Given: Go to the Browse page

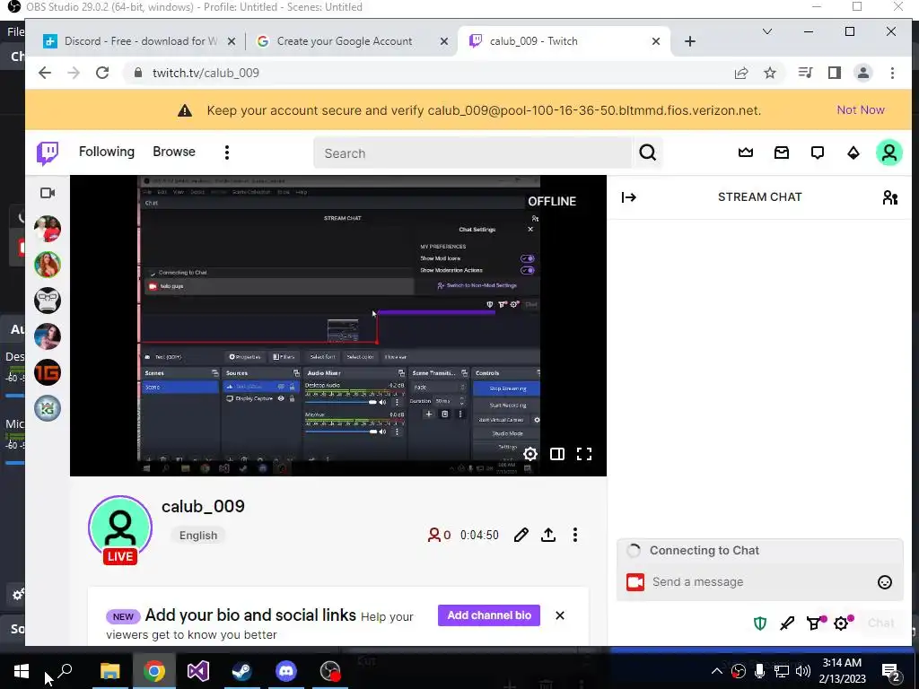Looking at the screenshot, I should 174,152.
